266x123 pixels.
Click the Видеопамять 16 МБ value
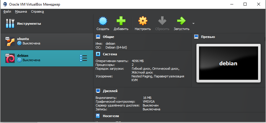coord(147,98)
